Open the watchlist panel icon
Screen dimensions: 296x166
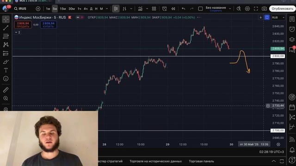[x=292, y=19]
